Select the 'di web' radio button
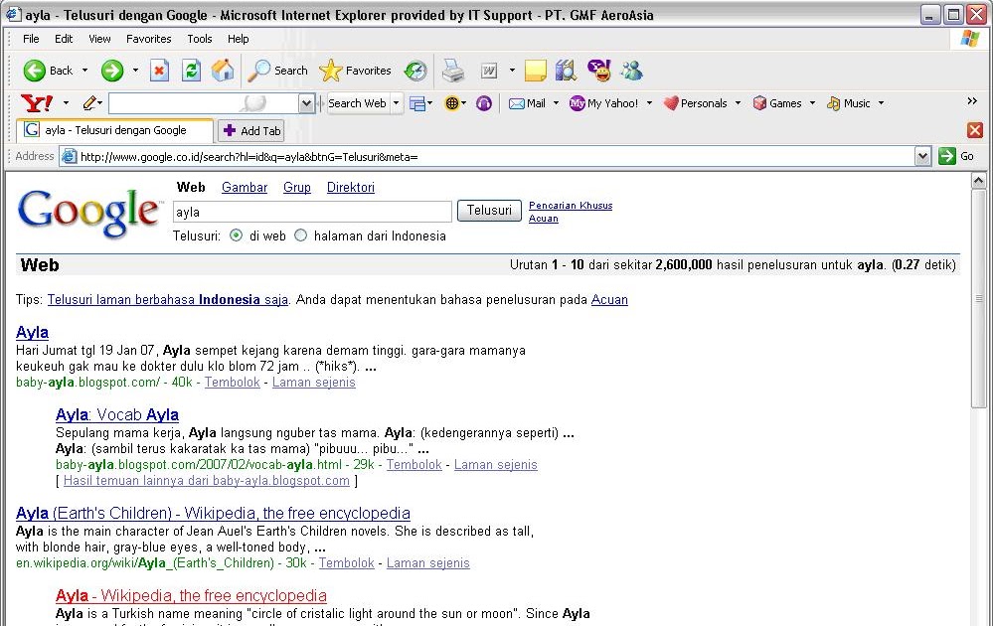The width and height of the screenshot is (993, 626). coord(237,235)
